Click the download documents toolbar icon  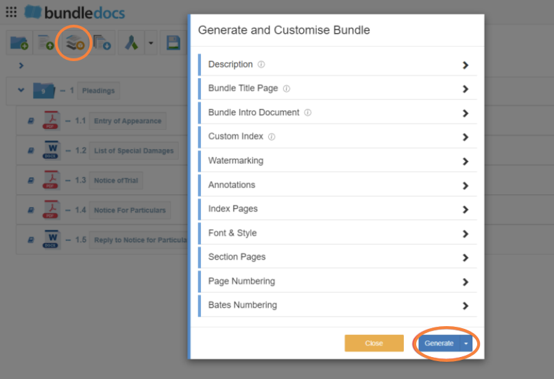pyautogui.click(x=102, y=43)
